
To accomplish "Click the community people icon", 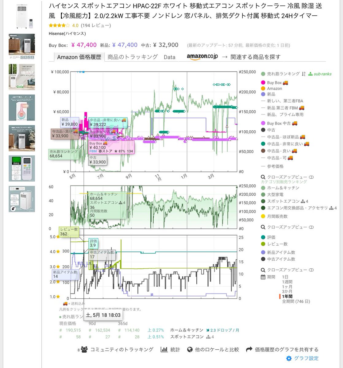I will 85,349.
